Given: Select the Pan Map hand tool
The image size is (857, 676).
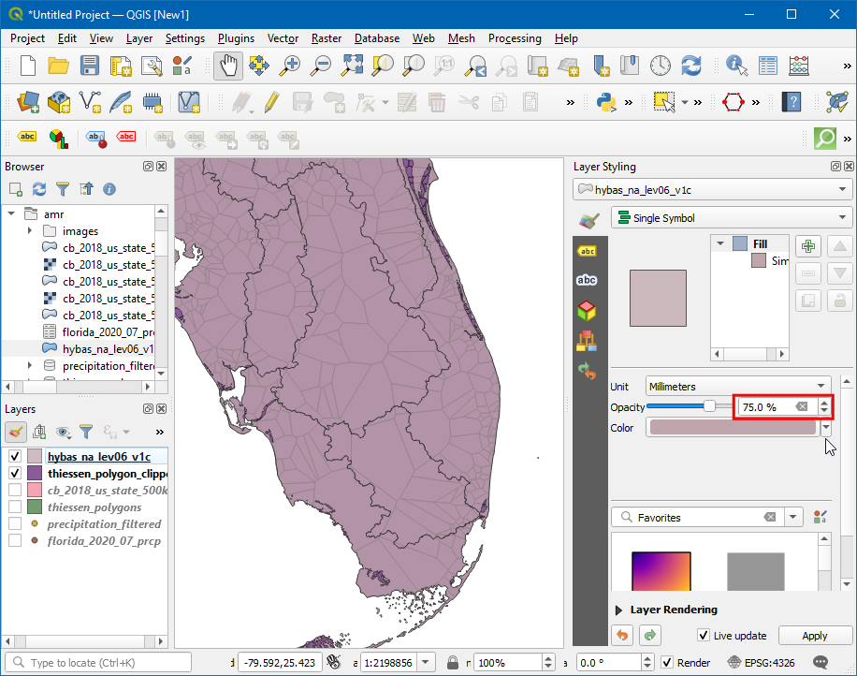Looking at the screenshot, I should point(229,66).
